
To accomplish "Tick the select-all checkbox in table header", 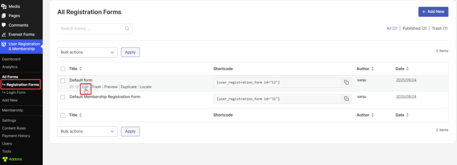I will (62, 69).
